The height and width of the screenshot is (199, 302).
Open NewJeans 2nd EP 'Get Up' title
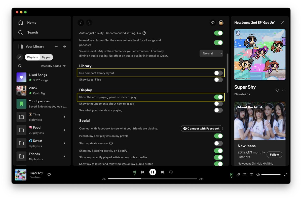click(254, 23)
